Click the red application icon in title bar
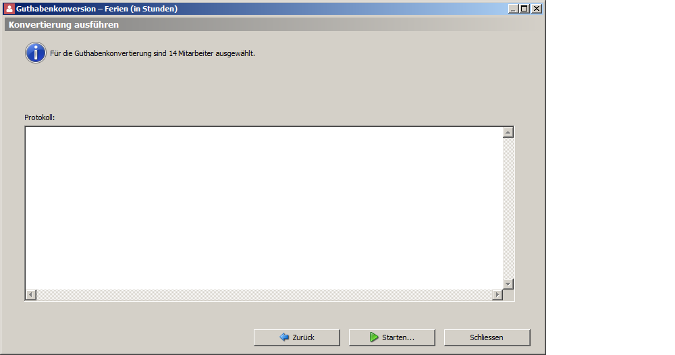 [x=9, y=9]
